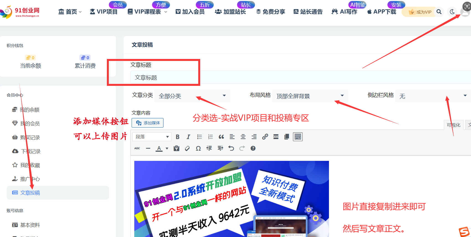Insert a bulleted list

(199, 137)
